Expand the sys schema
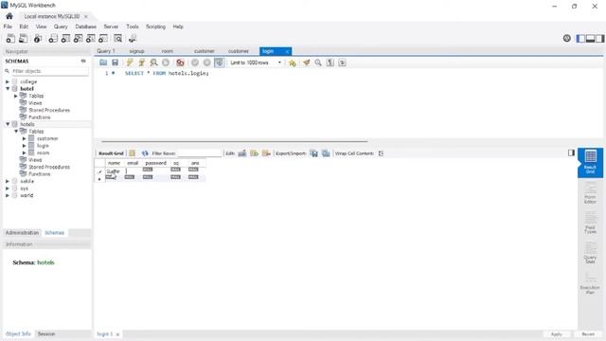The image size is (606, 341). point(8,188)
